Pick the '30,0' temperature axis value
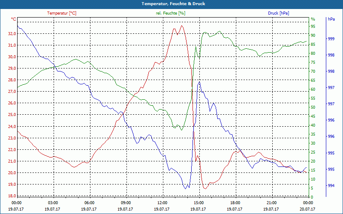This screenshot has width=343, height=214. click(12, 57)
